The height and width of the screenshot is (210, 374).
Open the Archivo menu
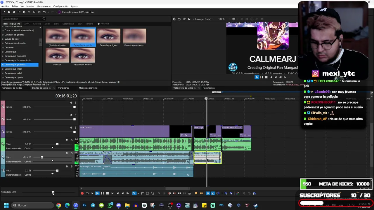pos(5,6)
